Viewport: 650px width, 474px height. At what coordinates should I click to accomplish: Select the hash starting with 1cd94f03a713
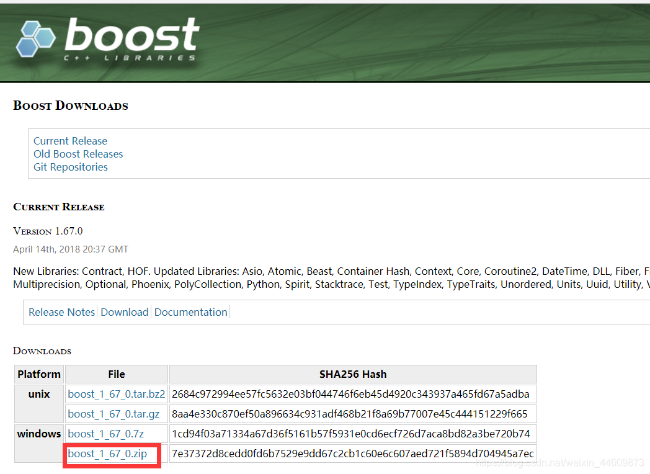pyautogui.click(x=351, y=434)
